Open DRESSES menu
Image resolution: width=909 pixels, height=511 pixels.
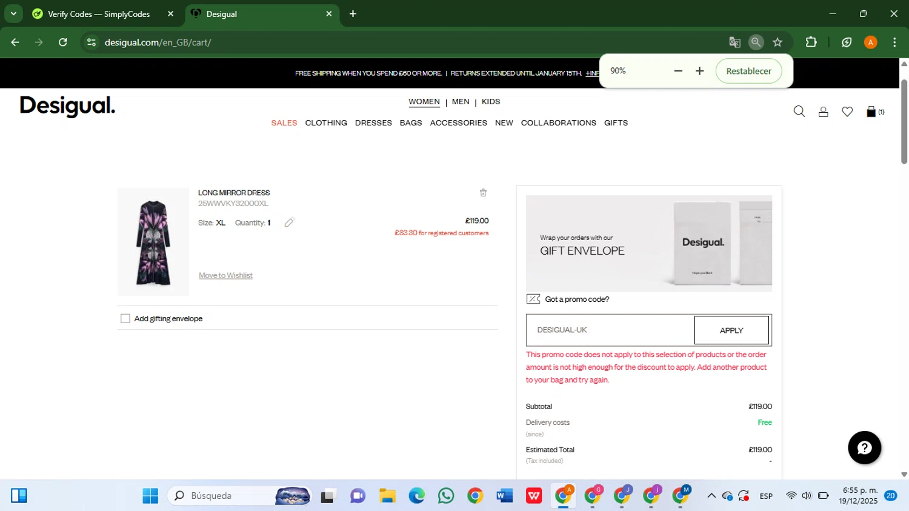pos(373,123)
